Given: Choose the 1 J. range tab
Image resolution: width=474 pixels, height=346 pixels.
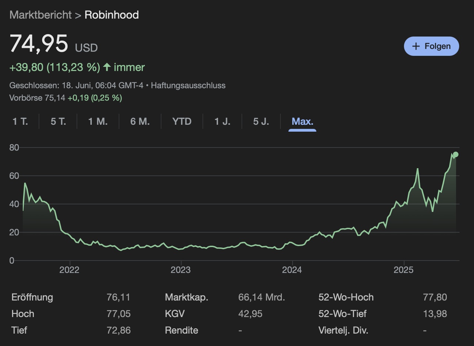Looking at the screenshot, I should (x=222, y=121).
